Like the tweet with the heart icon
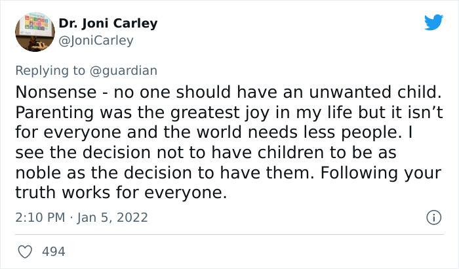459x269 pixels. pyautogui.click(x=26, y=251)
